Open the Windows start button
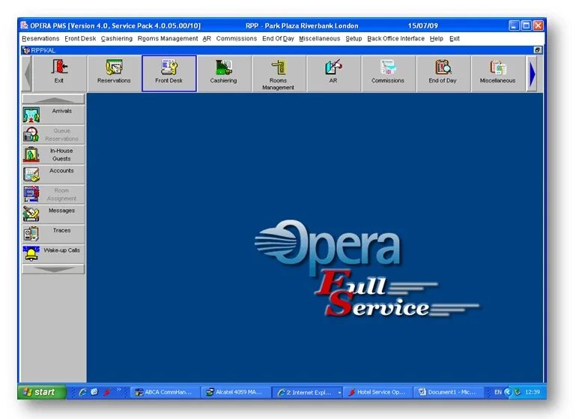The width and height of the screenshot is (579, 419). coord(42,392)
